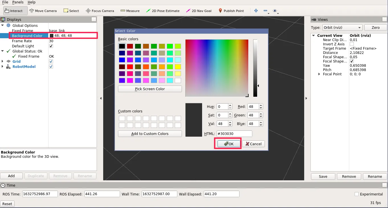
Task: Click the blue plus add-tool icon
Action: pos(256,11)
